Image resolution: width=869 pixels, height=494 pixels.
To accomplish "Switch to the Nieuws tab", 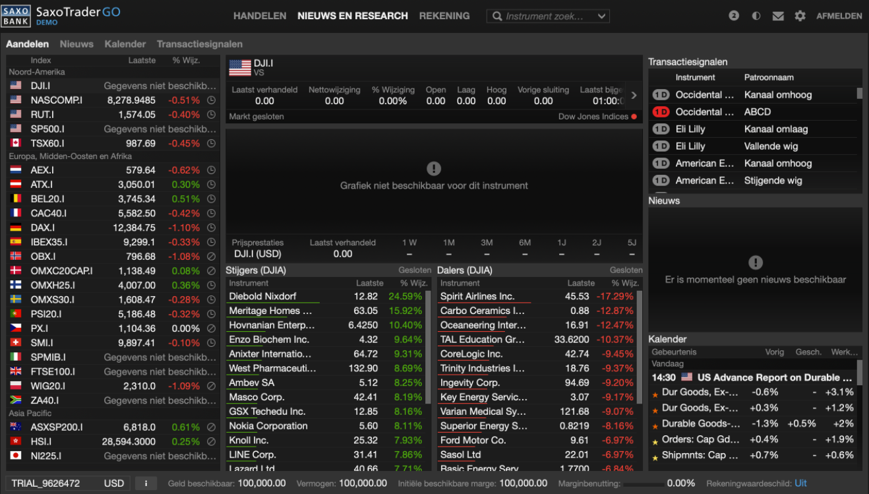I will [x=76, y=44].
